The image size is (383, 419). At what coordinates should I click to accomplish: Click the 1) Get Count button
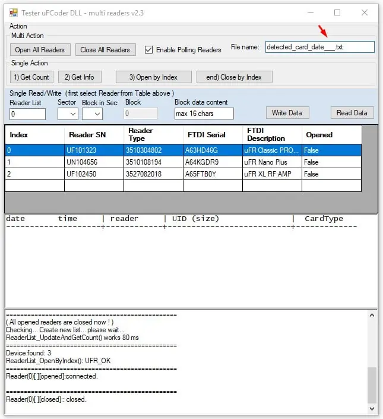tap(31, 77)
